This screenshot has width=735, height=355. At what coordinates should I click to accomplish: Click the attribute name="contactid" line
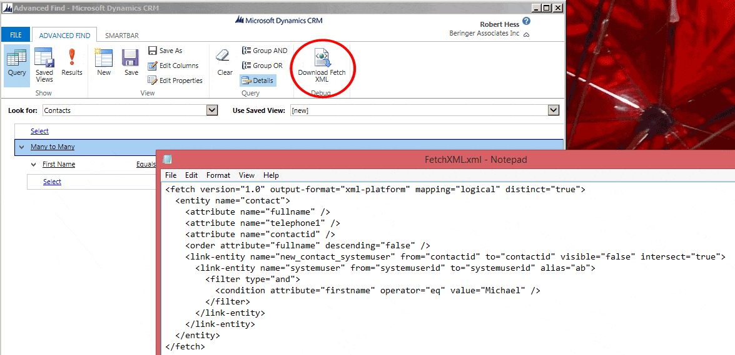[260, 235]
